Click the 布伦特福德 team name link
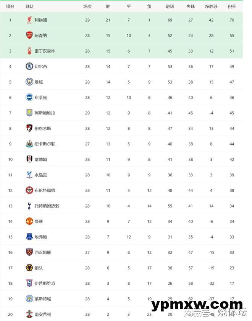This screenshot has height=321, width=252. click(45, 190)
